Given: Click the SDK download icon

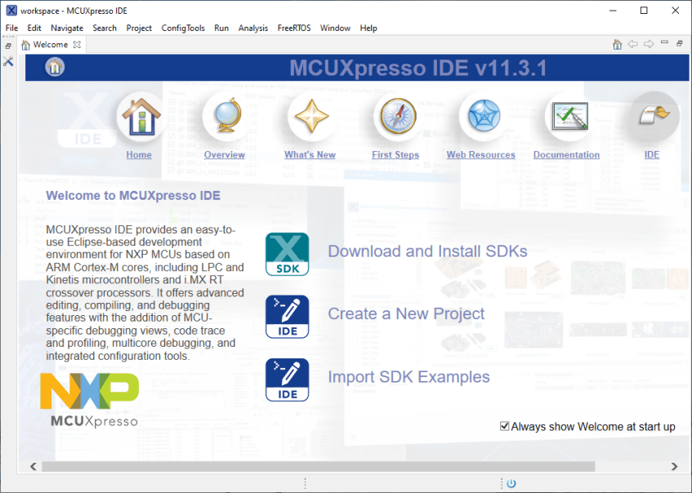Looking at the screenshot, I should click(x=287, y=254).
